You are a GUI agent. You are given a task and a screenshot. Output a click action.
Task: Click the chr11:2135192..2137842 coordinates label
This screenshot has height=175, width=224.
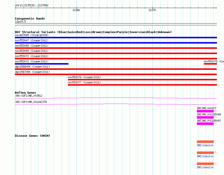click(x=32, y=5)
